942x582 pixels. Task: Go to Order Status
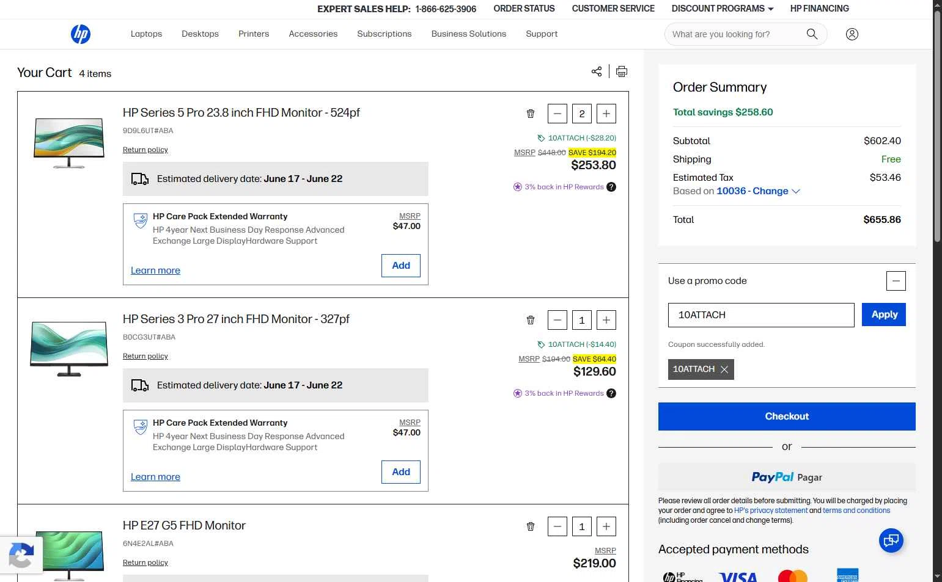pyautogui.click(x=524, y=9)
